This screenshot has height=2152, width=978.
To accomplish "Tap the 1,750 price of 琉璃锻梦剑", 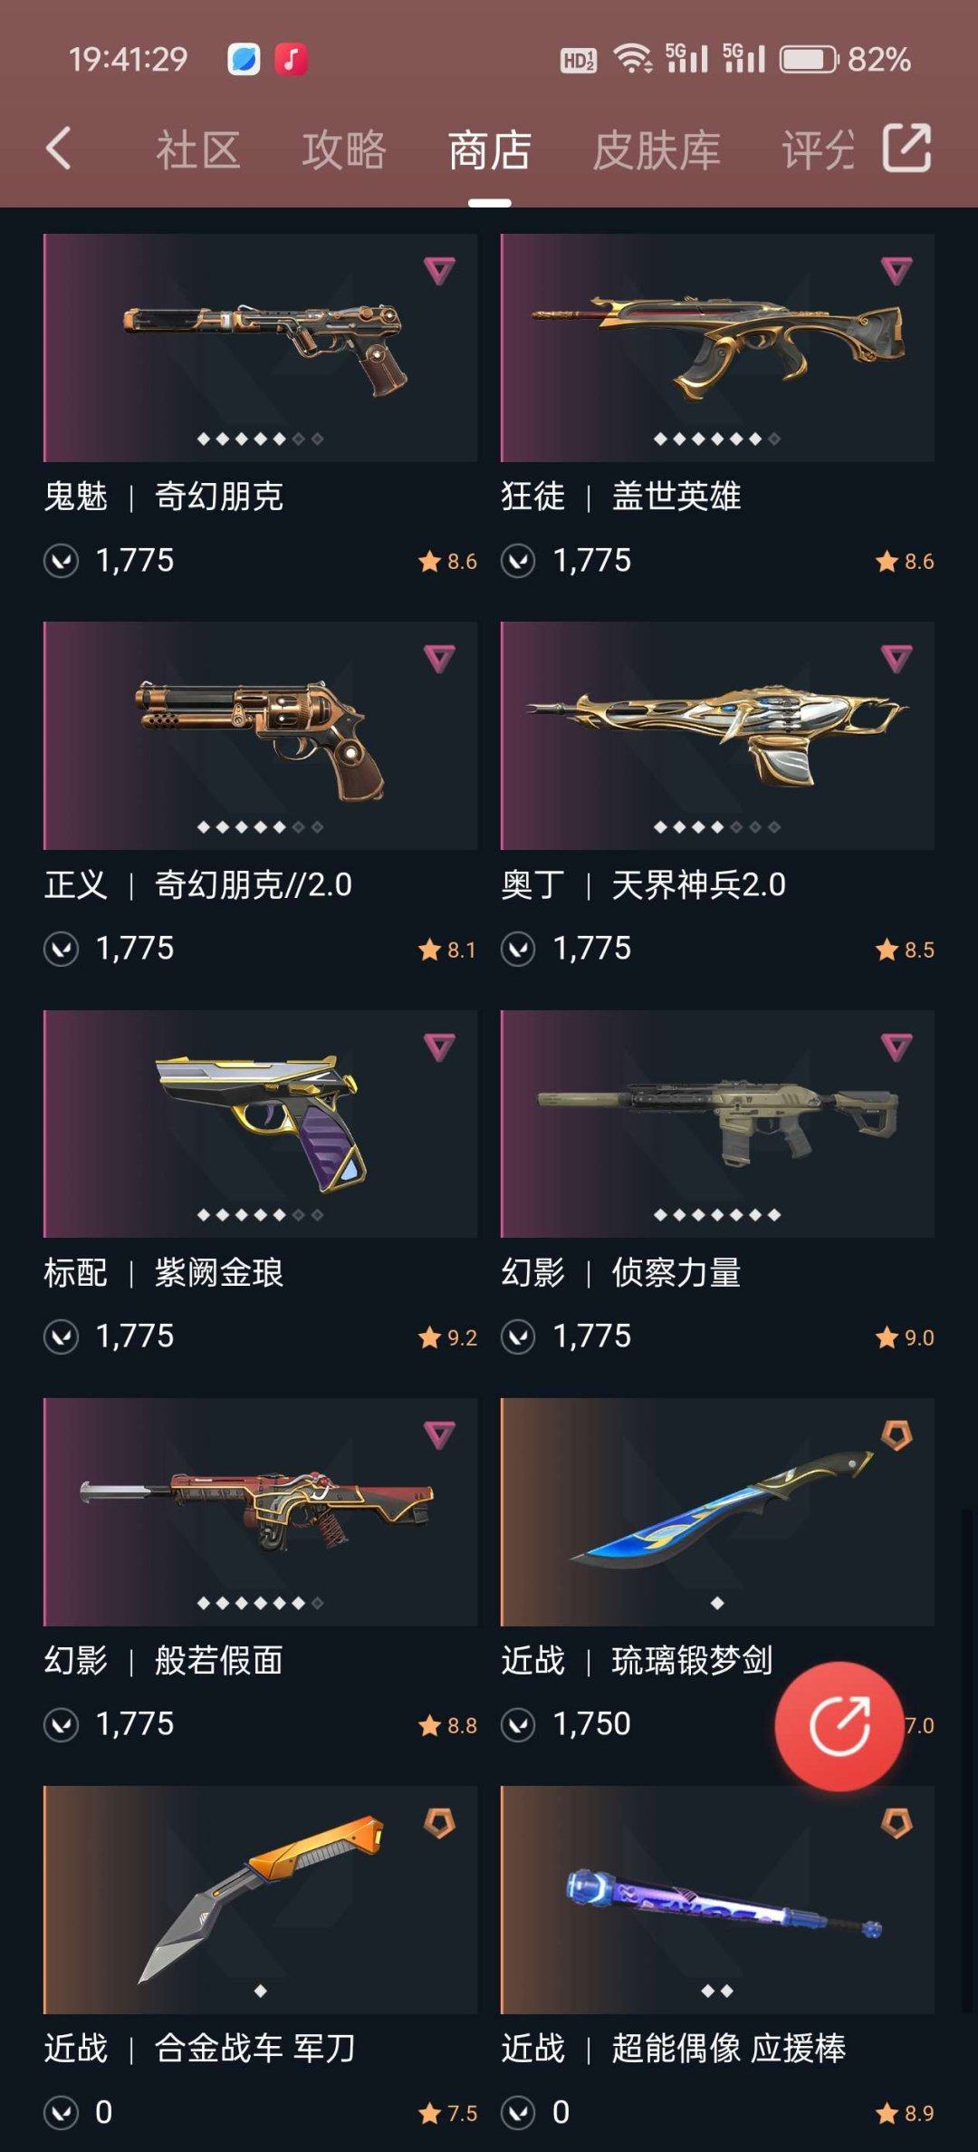I will pyautogui.click(x=592, y=1724).
